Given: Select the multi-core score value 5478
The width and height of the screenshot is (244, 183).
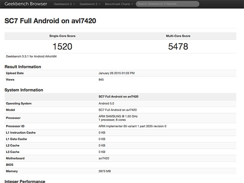Looking at the screenshot, I should 178,47.
